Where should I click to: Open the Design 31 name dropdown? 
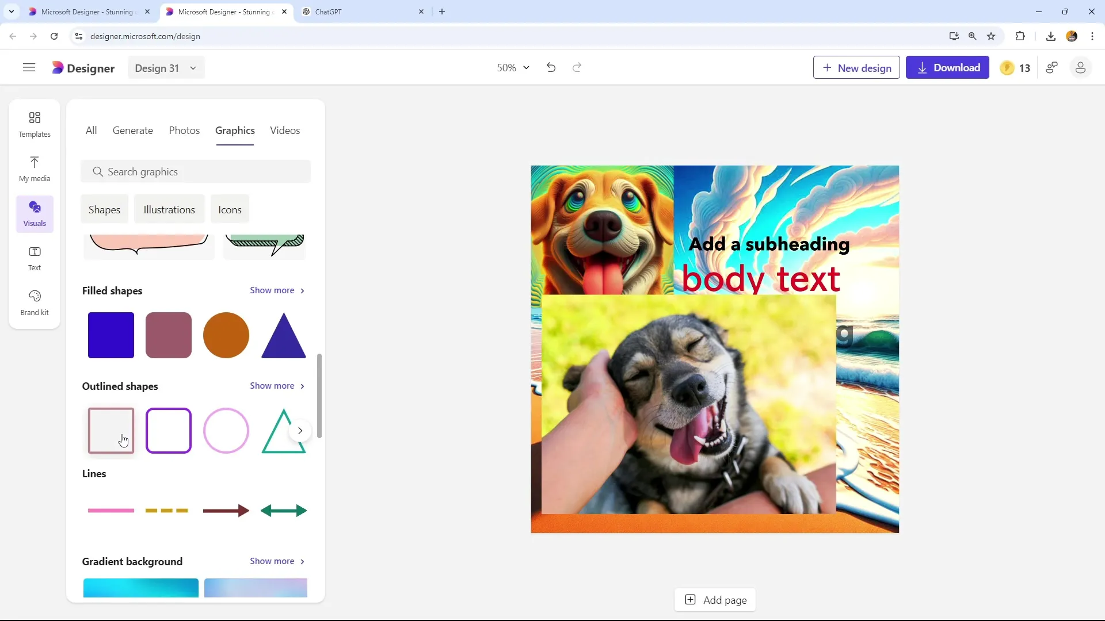point(166,68)
